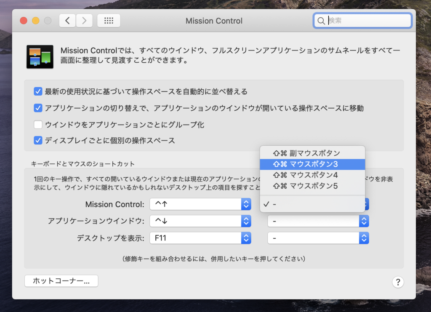The width and height of the screenshot is (431, 312).
Task: Go back with the left chevron button
Action: [x=67, y=21]
